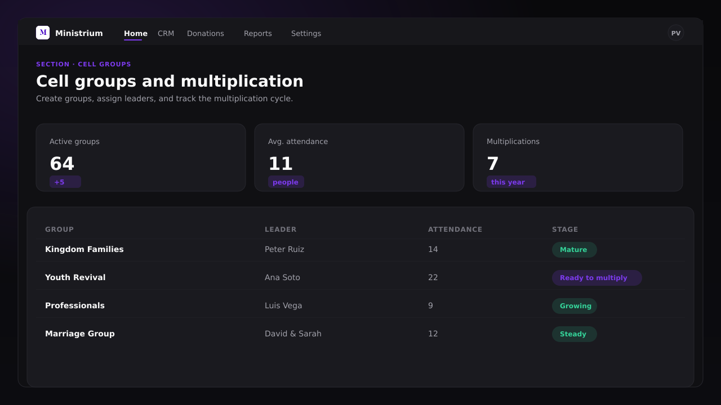Click the Ready to multiply badge
This screenshot has width=721, height=405.
pos(597,278)
